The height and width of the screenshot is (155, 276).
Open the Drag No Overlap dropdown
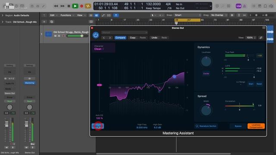coord(219,15)
